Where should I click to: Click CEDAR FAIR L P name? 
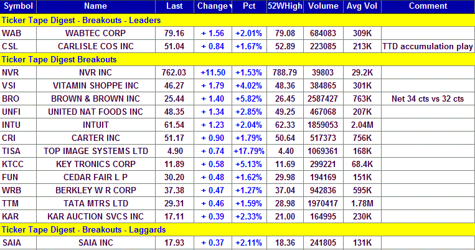tap(96, 177)
